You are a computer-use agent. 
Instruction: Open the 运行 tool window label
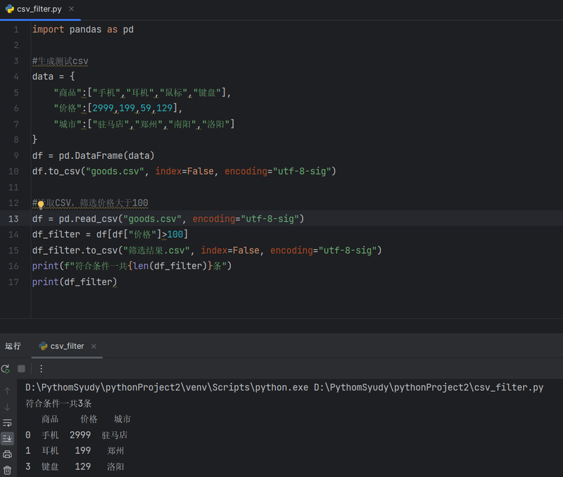13,346
